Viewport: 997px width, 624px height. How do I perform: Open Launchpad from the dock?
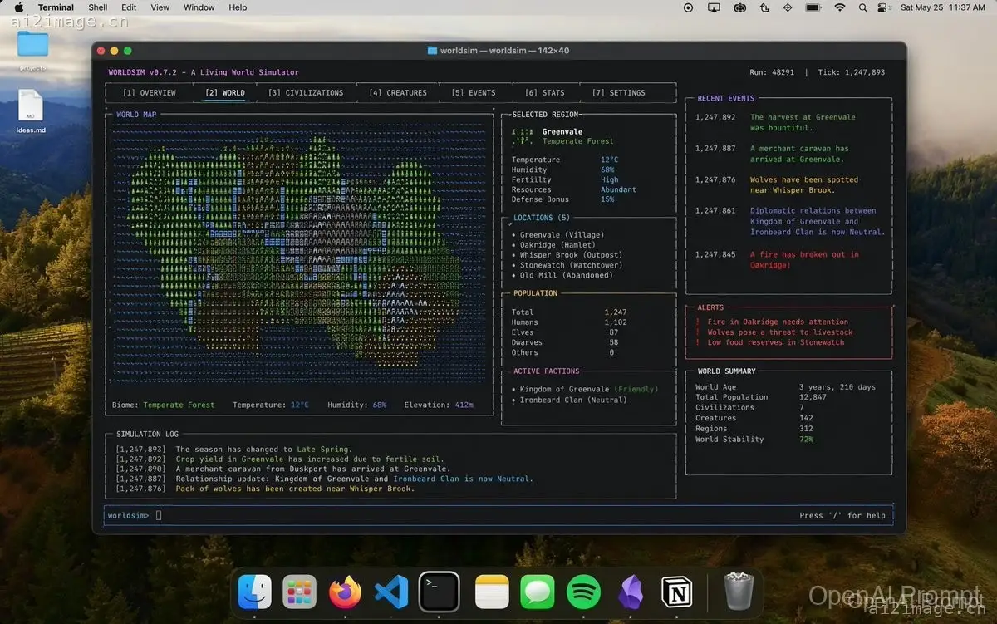[x=299, y=592]
